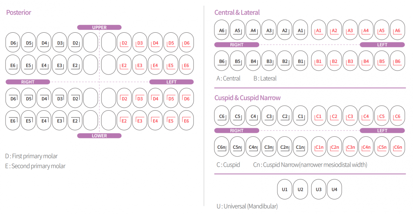The width and height of the screenshot is (413, 214).
Task: Pick the red left-side B6 lateral crown
Action: [397, 61]
